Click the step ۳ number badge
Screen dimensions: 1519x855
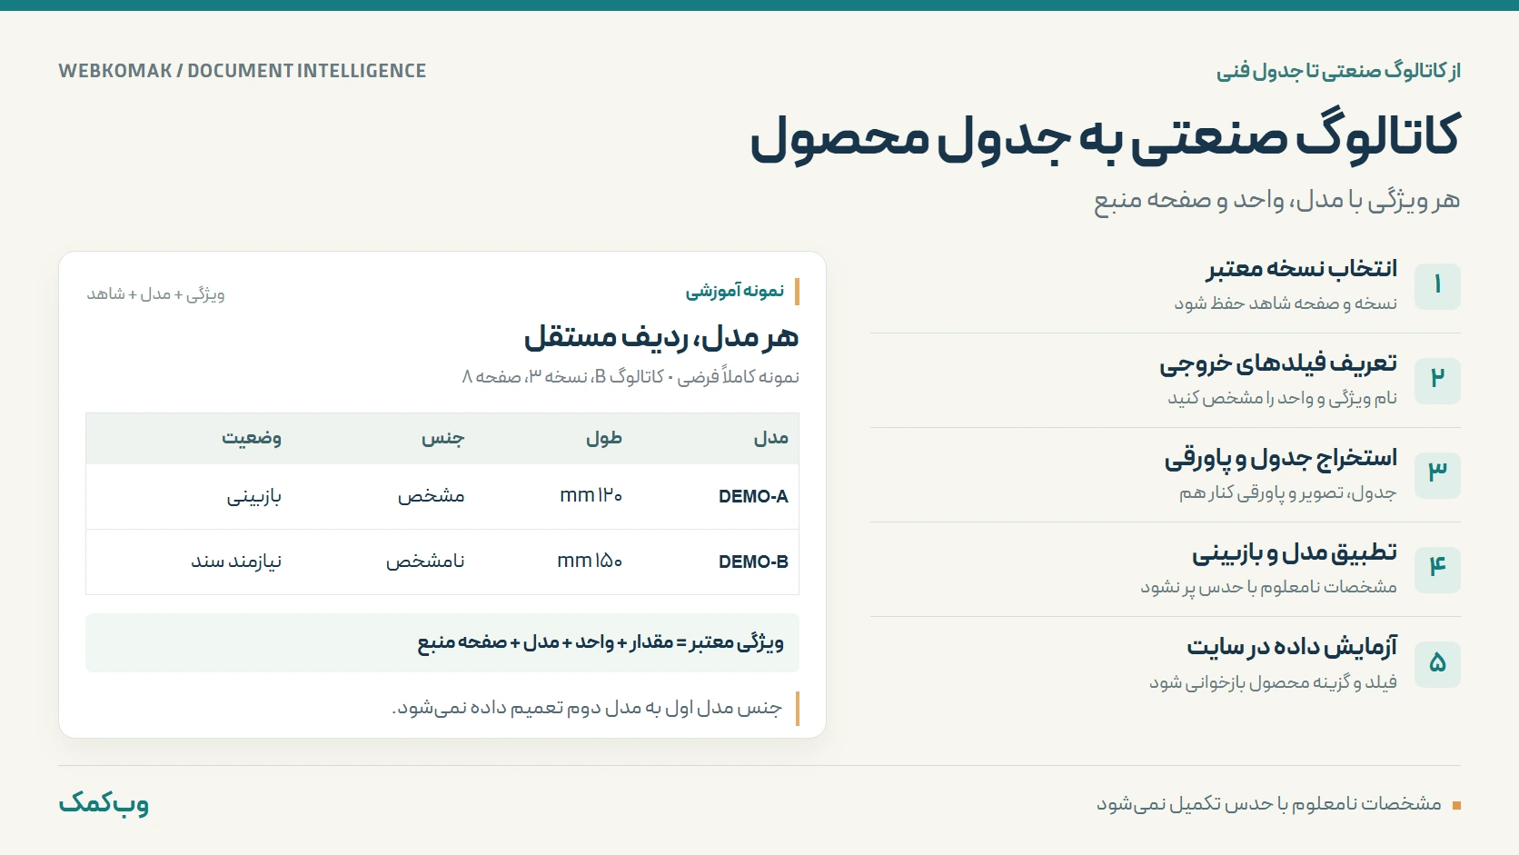(x=1437, y=475)
